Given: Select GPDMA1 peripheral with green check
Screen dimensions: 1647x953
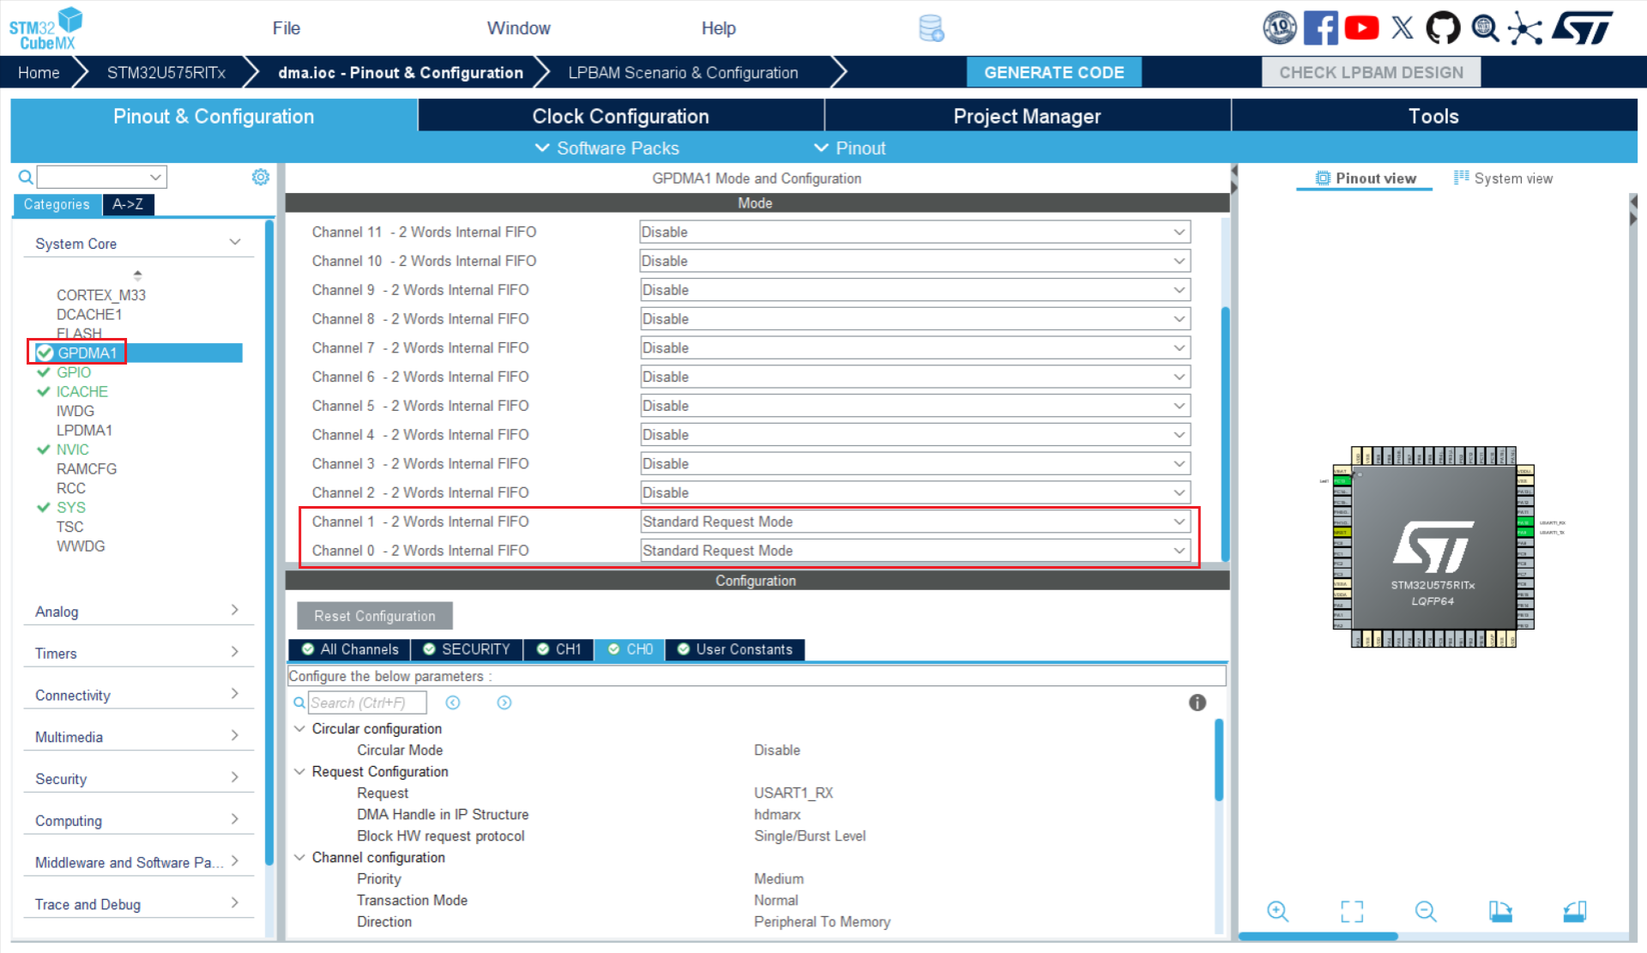Looking at the screenshot, I should click(87, 353).
